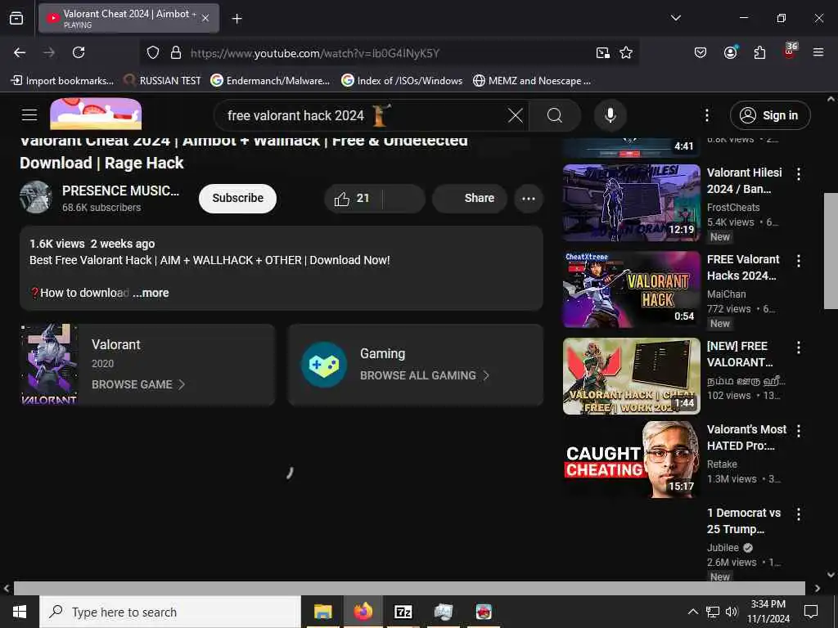Open Windows Start menu
838x628 pixels.
point(20,612)
